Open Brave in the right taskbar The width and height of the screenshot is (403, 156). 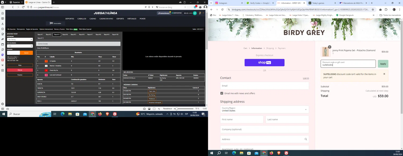click(279, 153)
